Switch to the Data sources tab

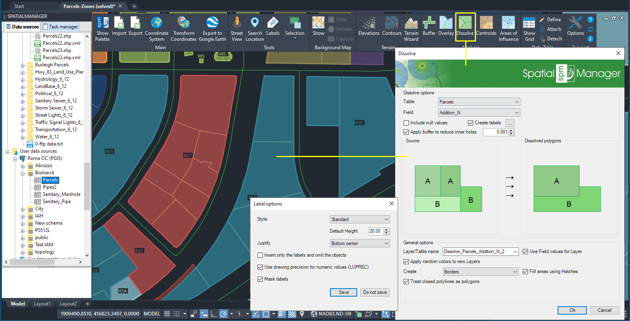22,27
